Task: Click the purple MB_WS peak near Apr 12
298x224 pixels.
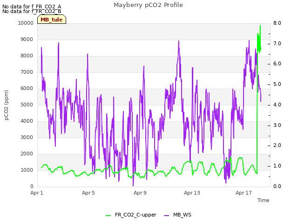Action: point(179,41)
